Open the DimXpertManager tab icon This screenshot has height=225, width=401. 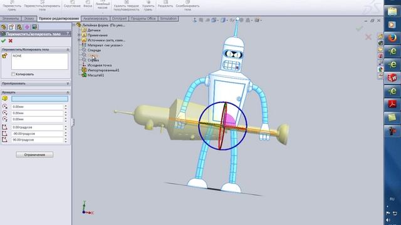pos(27,27)
